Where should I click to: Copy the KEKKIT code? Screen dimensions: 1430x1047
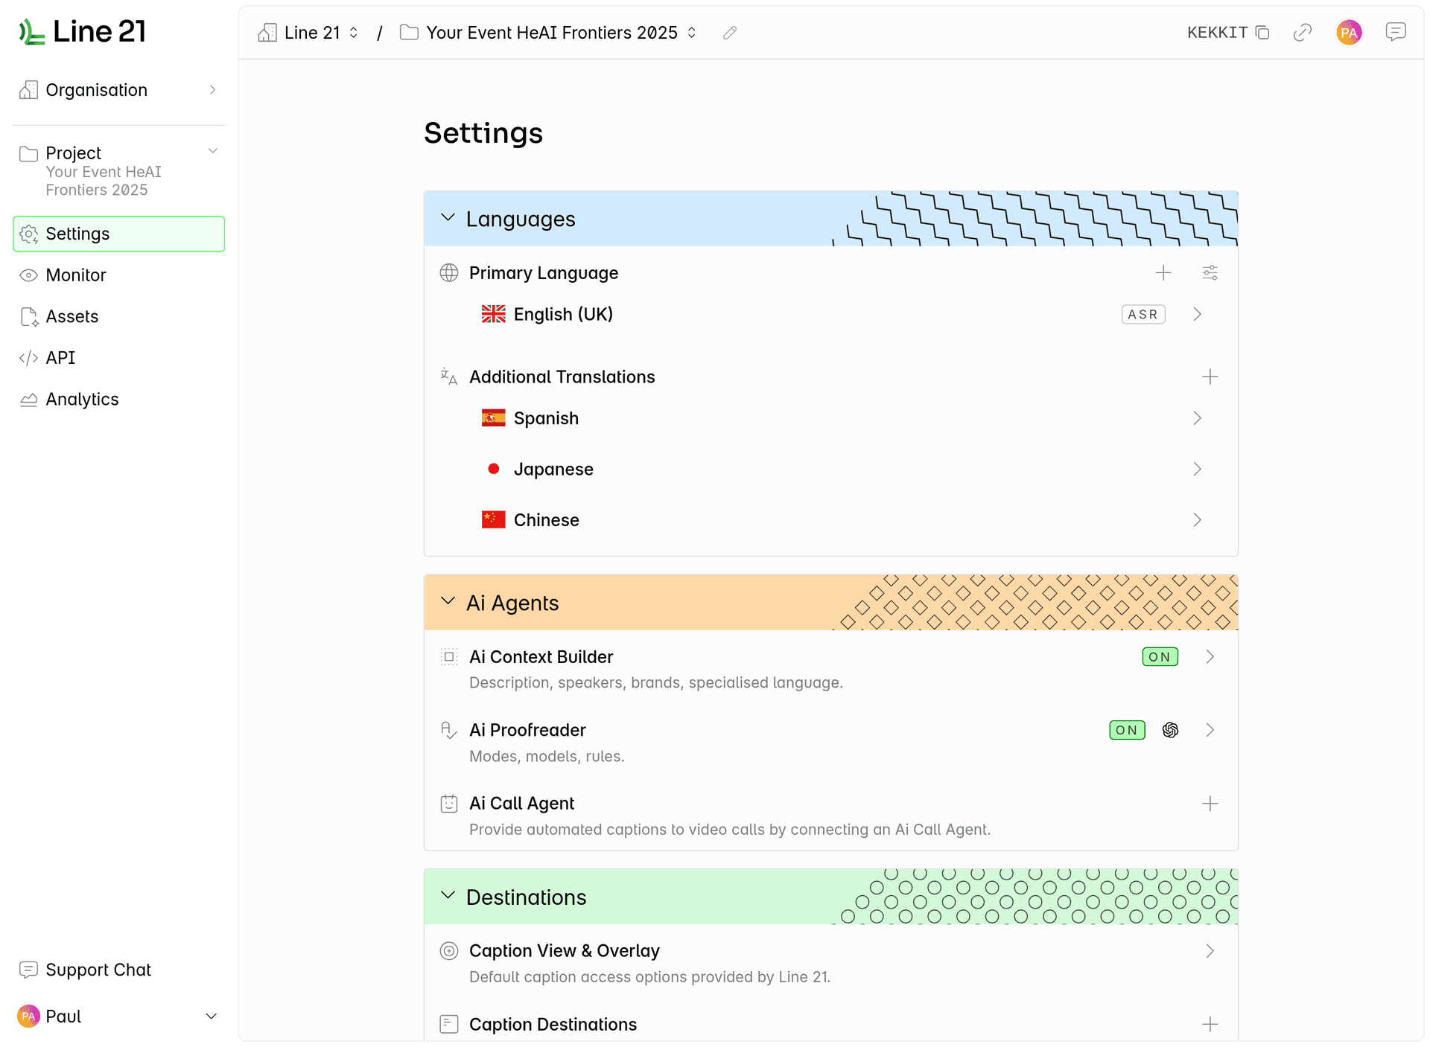tap(1262, 33)
